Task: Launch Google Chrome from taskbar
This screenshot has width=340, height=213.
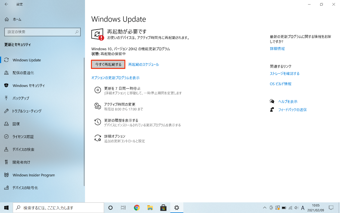Action: 137,208
